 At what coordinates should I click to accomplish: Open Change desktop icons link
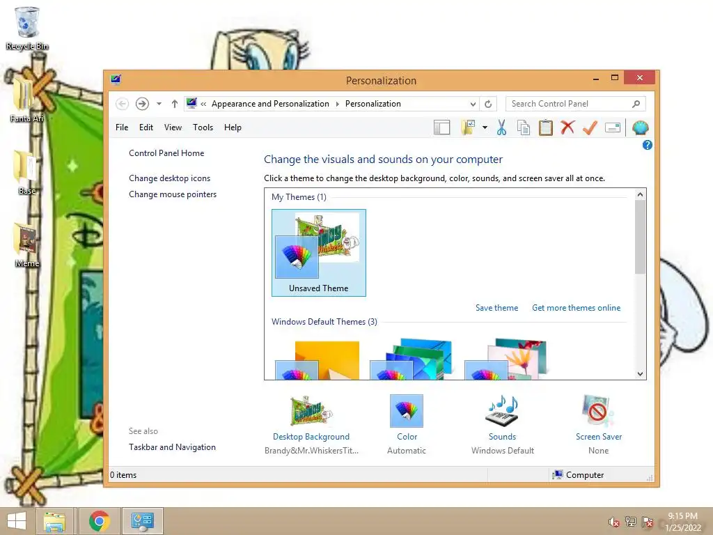click(170, 178)
